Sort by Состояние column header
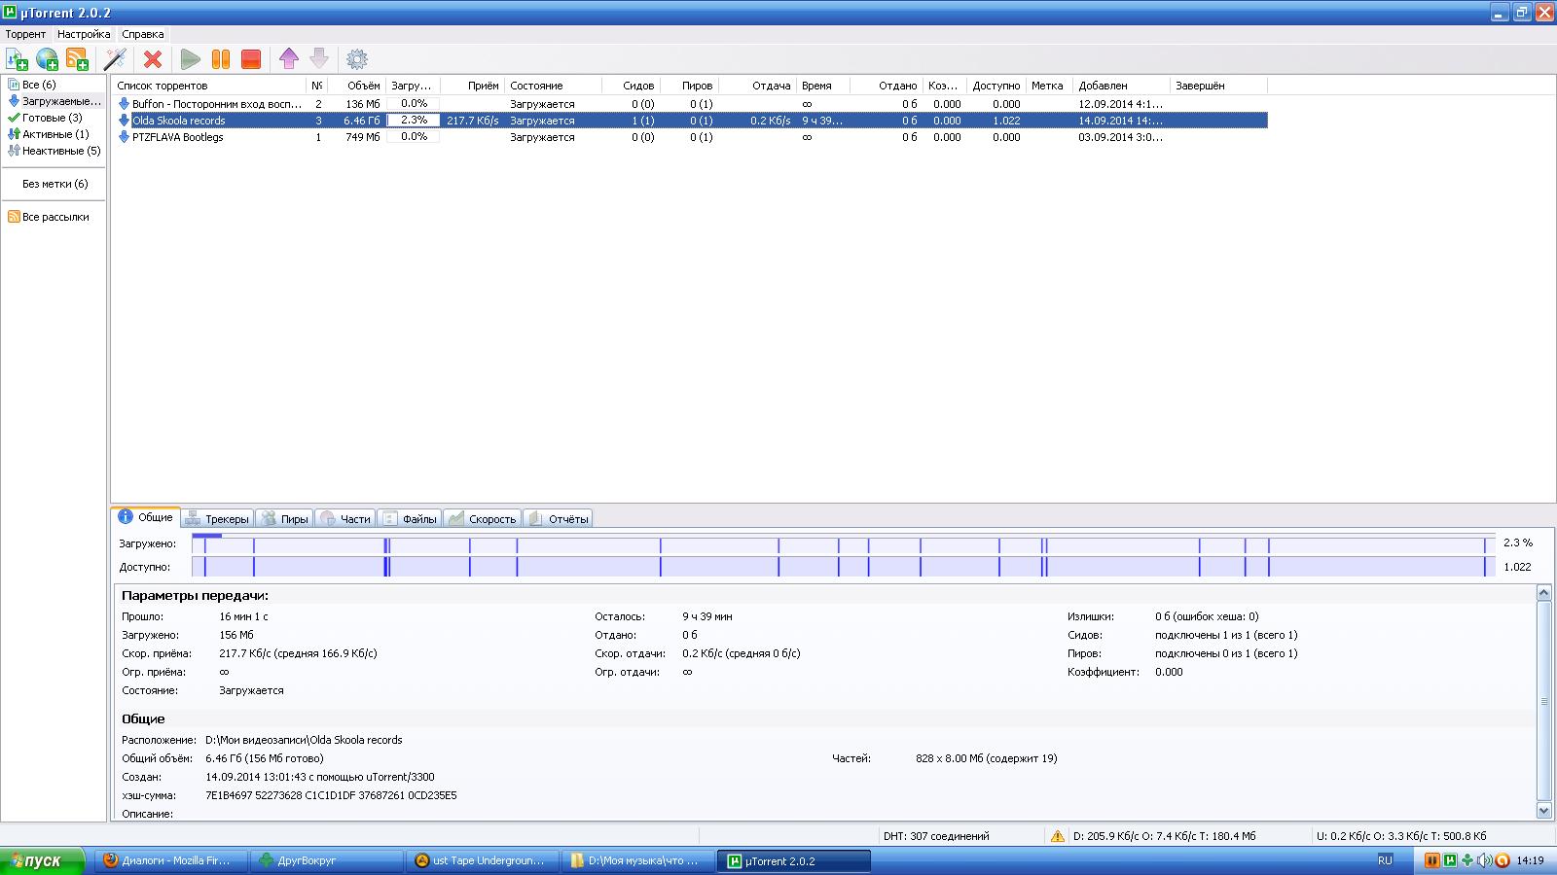1557x875 pixels. pyautogui.click(x=553, y=86)
